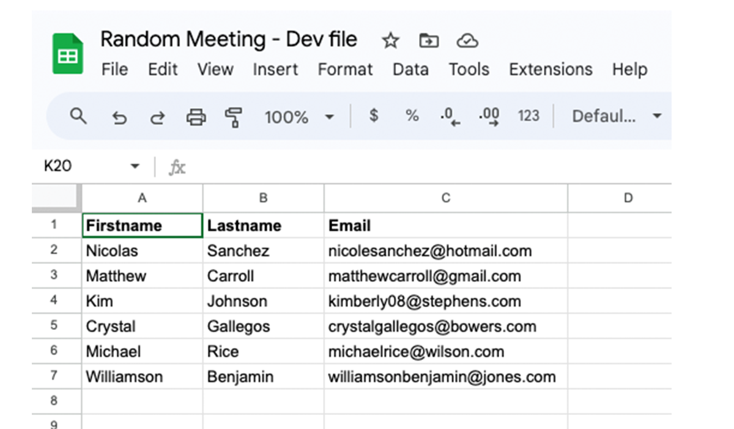
Task: Click the redo arrow
Action: [157, 117]
